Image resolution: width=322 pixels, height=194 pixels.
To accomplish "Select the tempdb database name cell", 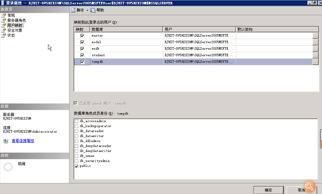I will 126,62.
